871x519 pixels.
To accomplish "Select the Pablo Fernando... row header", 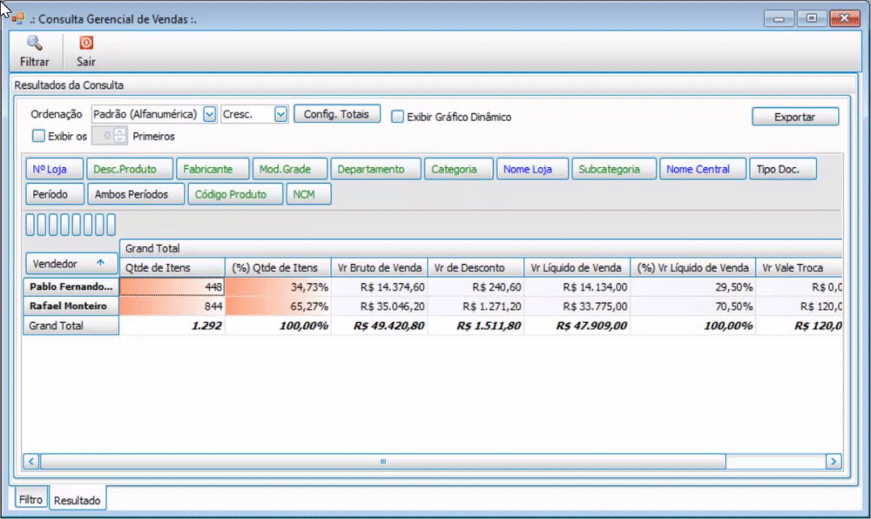I will (71, 286).
